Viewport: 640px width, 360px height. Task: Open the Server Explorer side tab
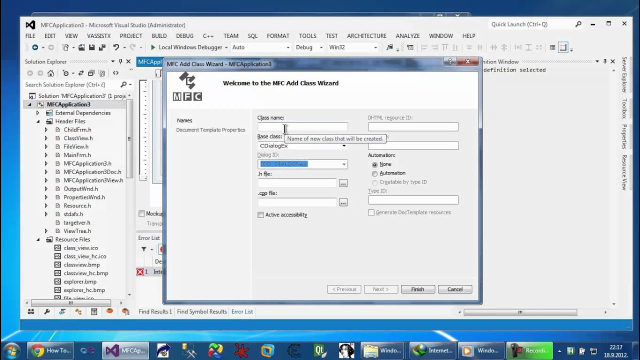tap(624, 74)
